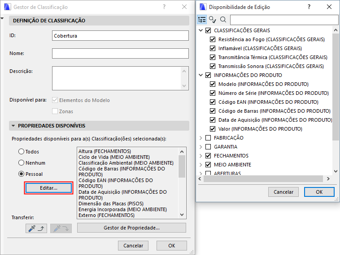Click tree horizontal scrollbar left arrow
The height and width of the screenshot is (255, 340).
coord(200,178)
